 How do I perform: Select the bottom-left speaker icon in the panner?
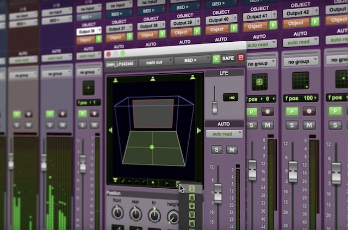click(115, 180)
